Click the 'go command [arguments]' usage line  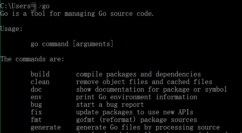point(72,44)
